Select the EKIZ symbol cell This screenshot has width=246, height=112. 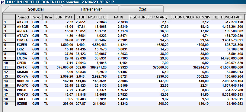point(21,50)
